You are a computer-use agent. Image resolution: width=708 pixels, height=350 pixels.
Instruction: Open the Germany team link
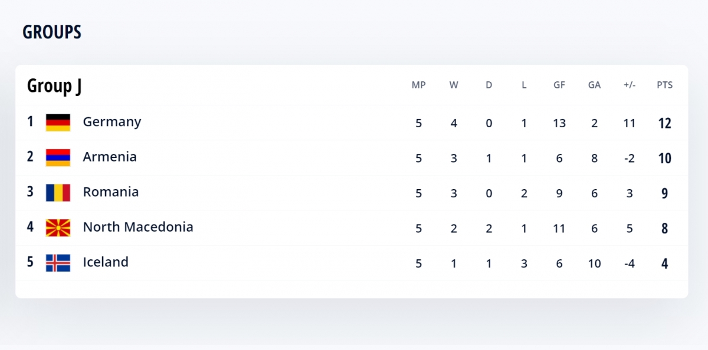[112, 122]
